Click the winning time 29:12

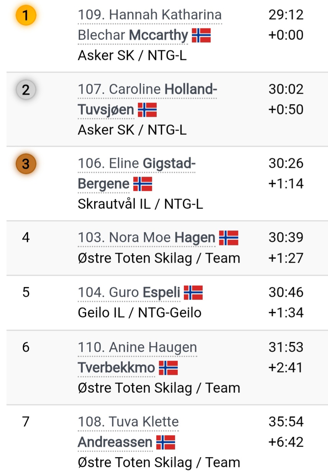pyautogui.click(x=286, y=15)
